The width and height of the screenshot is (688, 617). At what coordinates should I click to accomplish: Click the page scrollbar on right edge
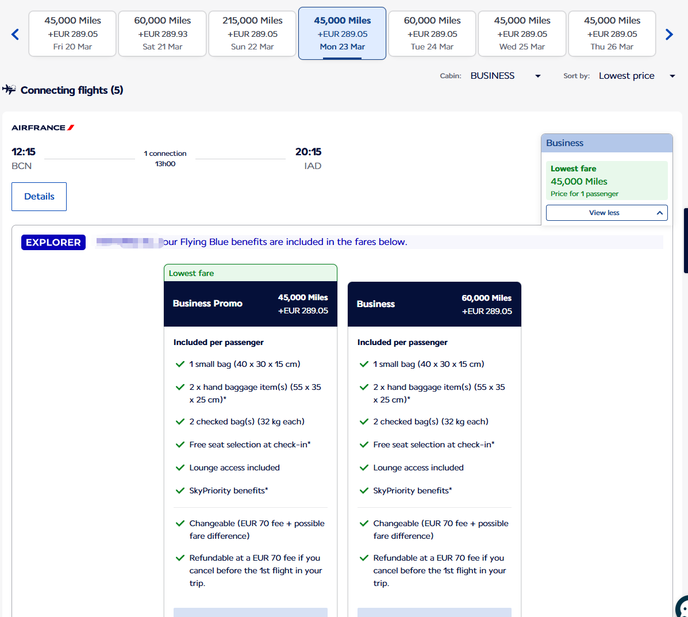[685, 240]
